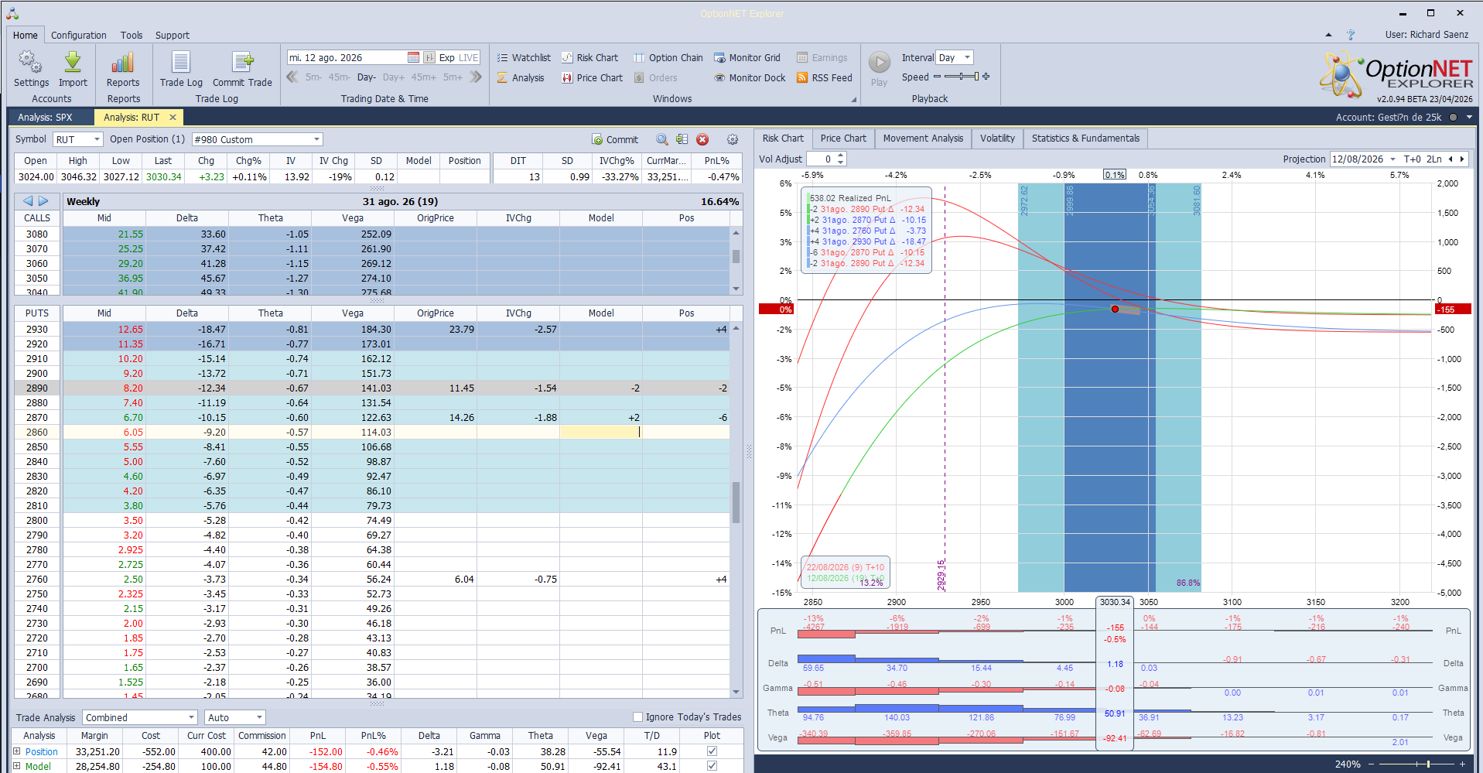Uncheck Plot for the Model row
Image resolution: width=1483 pixels, height=773 pixels.
(x=712, y=766)
